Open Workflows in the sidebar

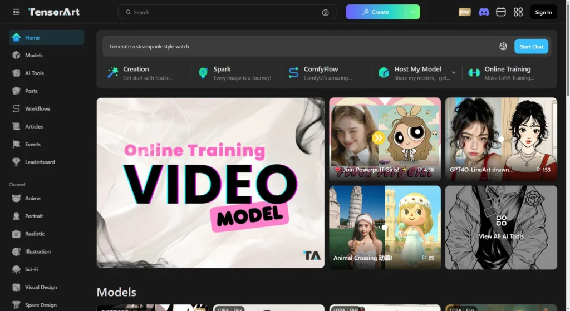[47, 108]
